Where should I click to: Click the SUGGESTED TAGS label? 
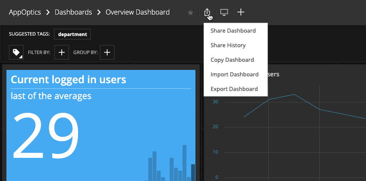coord(30,34)
